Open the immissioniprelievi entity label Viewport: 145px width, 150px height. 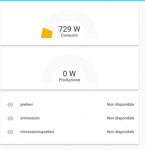click(x=37, y=132)
